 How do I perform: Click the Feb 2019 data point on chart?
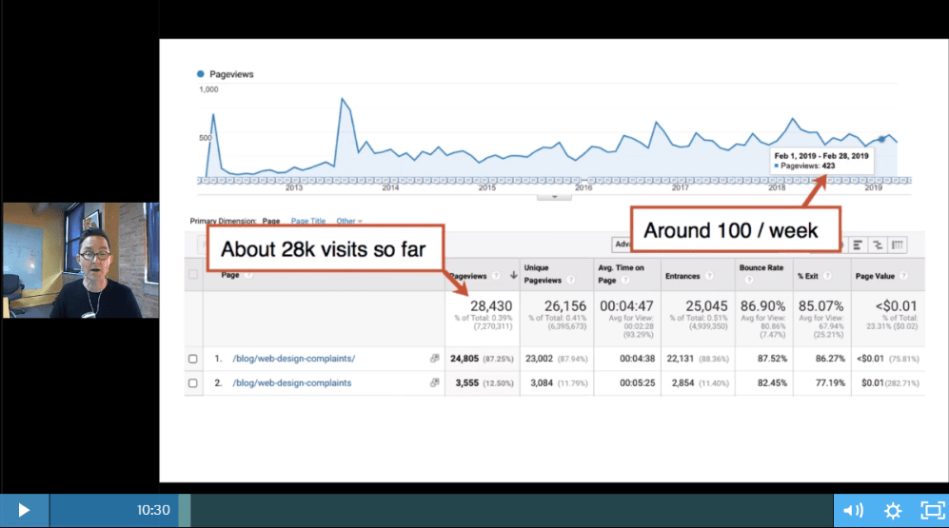pyautogui.click(x=881, y=139)
